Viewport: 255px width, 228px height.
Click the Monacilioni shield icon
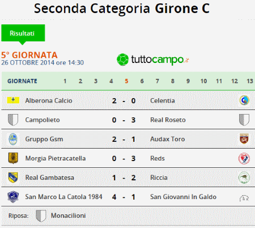[x=41, y=216]
